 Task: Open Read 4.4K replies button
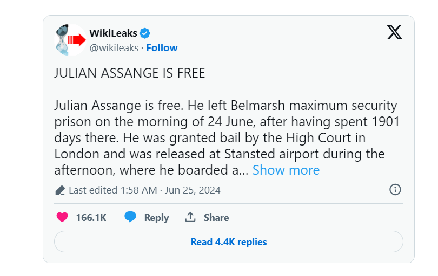point(229,242)
